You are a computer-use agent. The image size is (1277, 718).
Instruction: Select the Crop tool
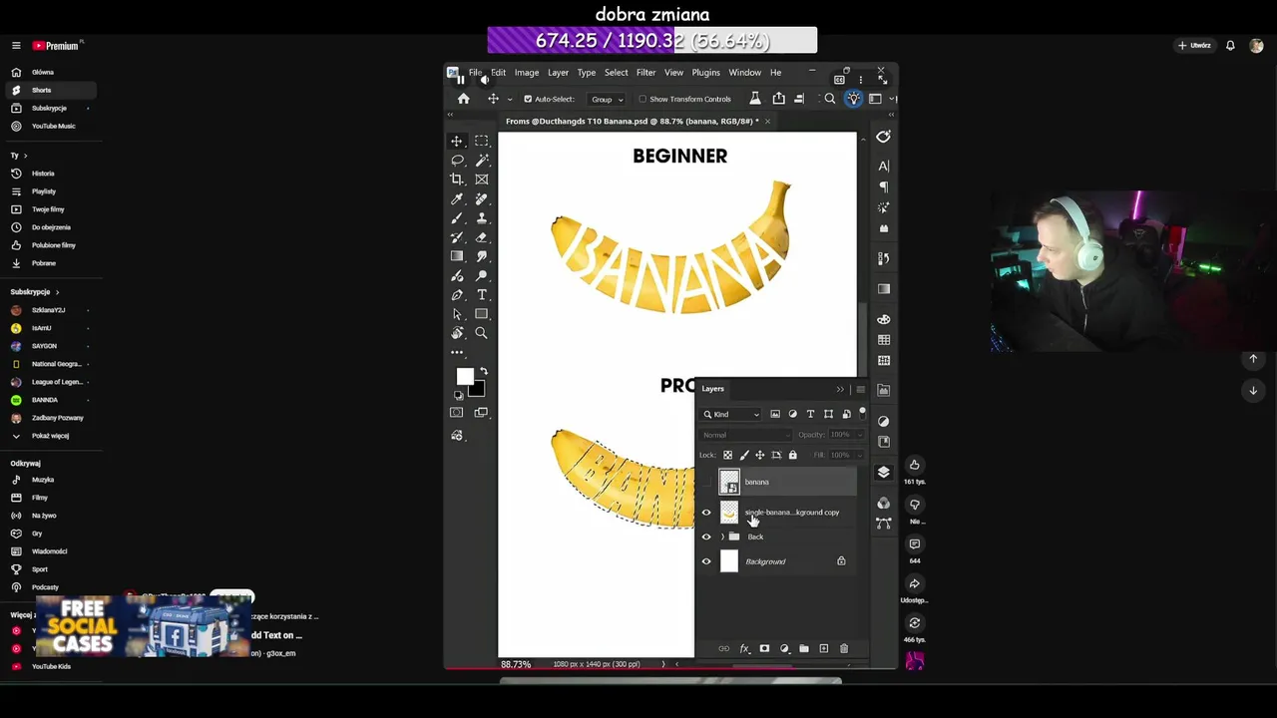click(457, 179)
